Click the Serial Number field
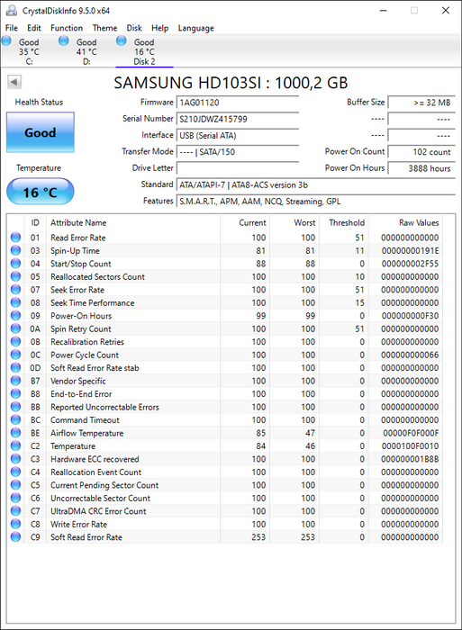This screenshot has height=630, width=462. click(x=238, y=119)
